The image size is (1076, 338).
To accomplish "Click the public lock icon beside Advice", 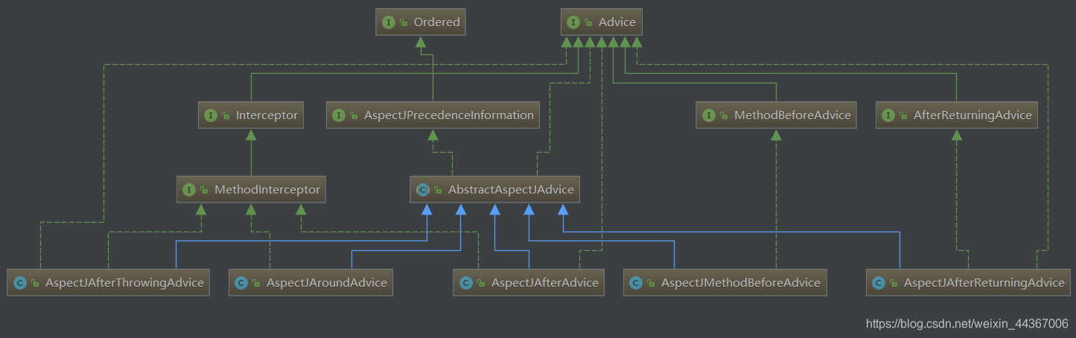I will click(589, 23).
